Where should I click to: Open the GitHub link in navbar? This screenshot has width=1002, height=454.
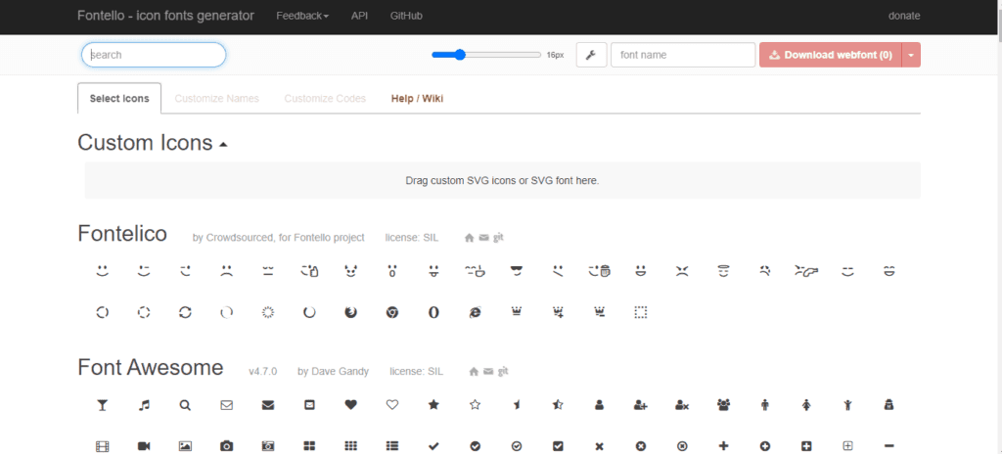click(x=406, y=16)
